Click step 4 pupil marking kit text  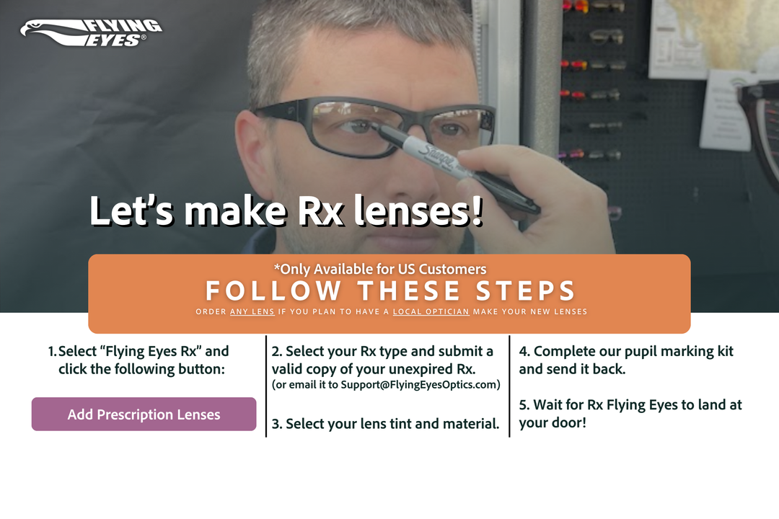click(626, 360)
